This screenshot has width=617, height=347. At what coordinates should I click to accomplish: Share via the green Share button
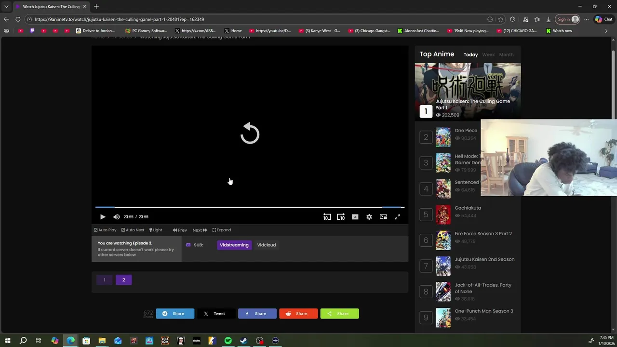(339, 314)
